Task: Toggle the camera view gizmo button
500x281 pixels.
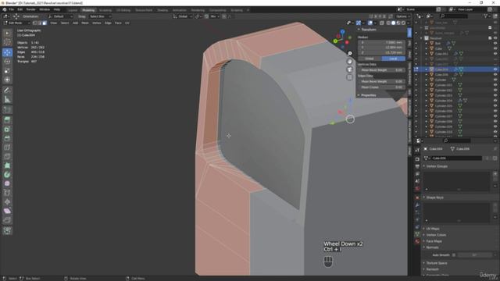Action: tap(350, 69)
